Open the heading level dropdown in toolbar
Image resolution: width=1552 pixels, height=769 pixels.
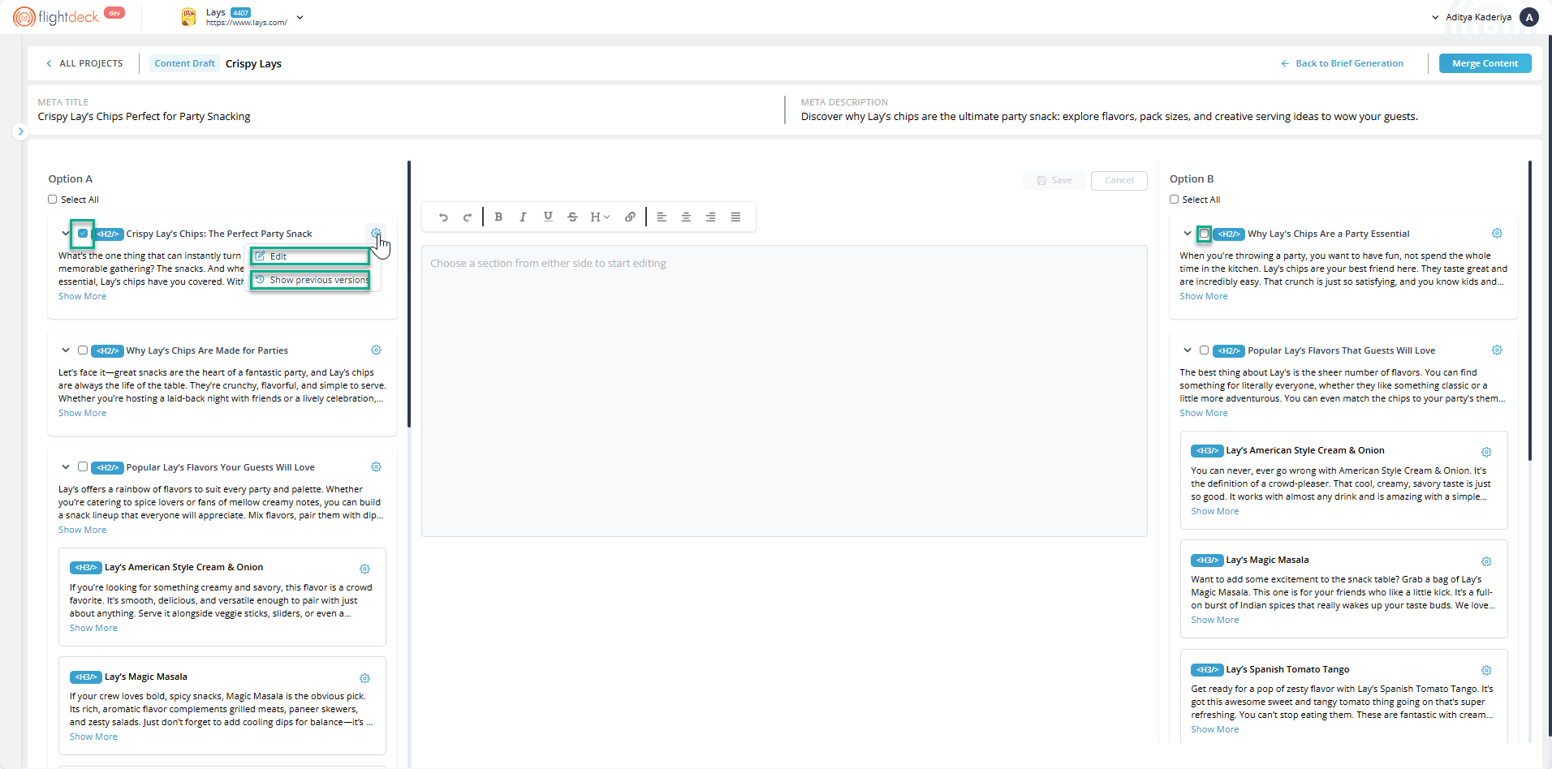[x=600, y=217]
